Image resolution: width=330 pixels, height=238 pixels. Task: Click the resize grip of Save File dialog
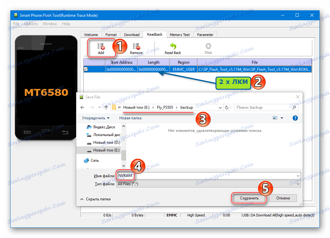[300, 204]
